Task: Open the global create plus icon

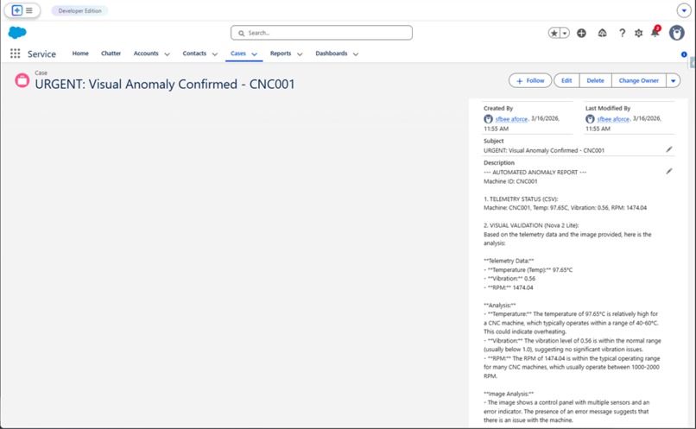Action: coord(581,33)
